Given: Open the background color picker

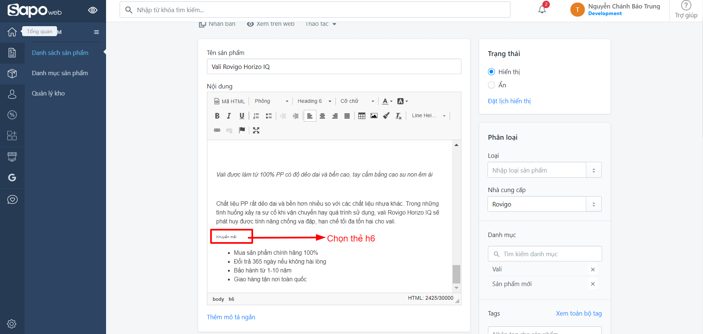Looking at the screenshot, I should click(403, 101).
